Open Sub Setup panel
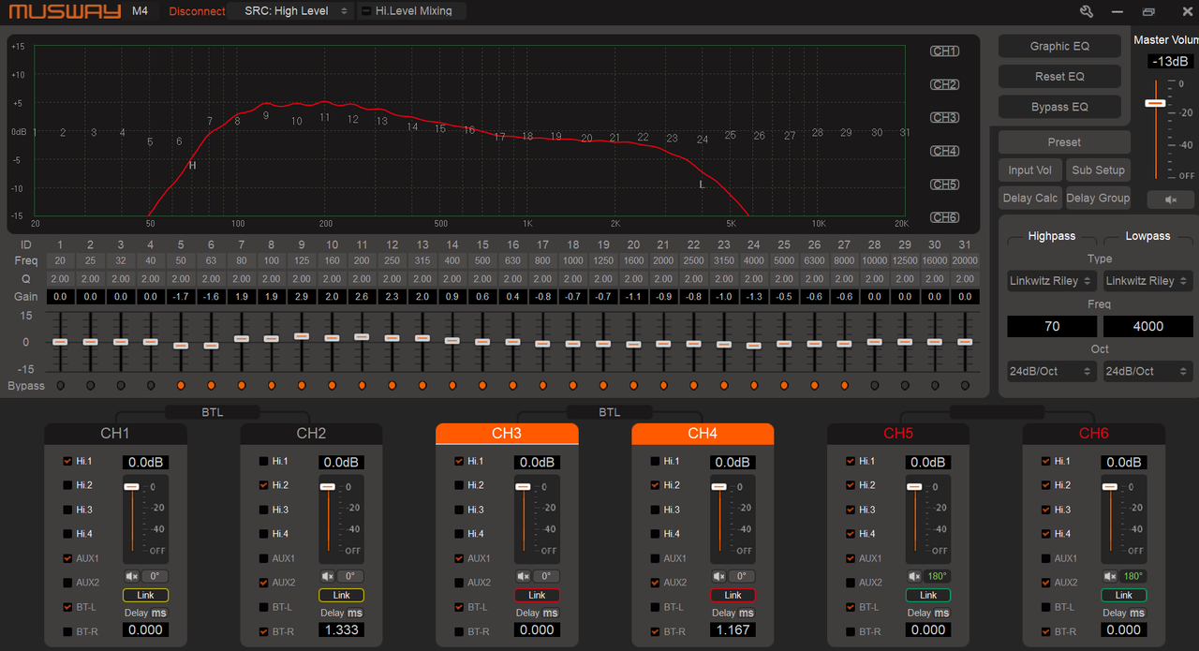Screen dimensions: 1199x651 (x=1098, y=170)
